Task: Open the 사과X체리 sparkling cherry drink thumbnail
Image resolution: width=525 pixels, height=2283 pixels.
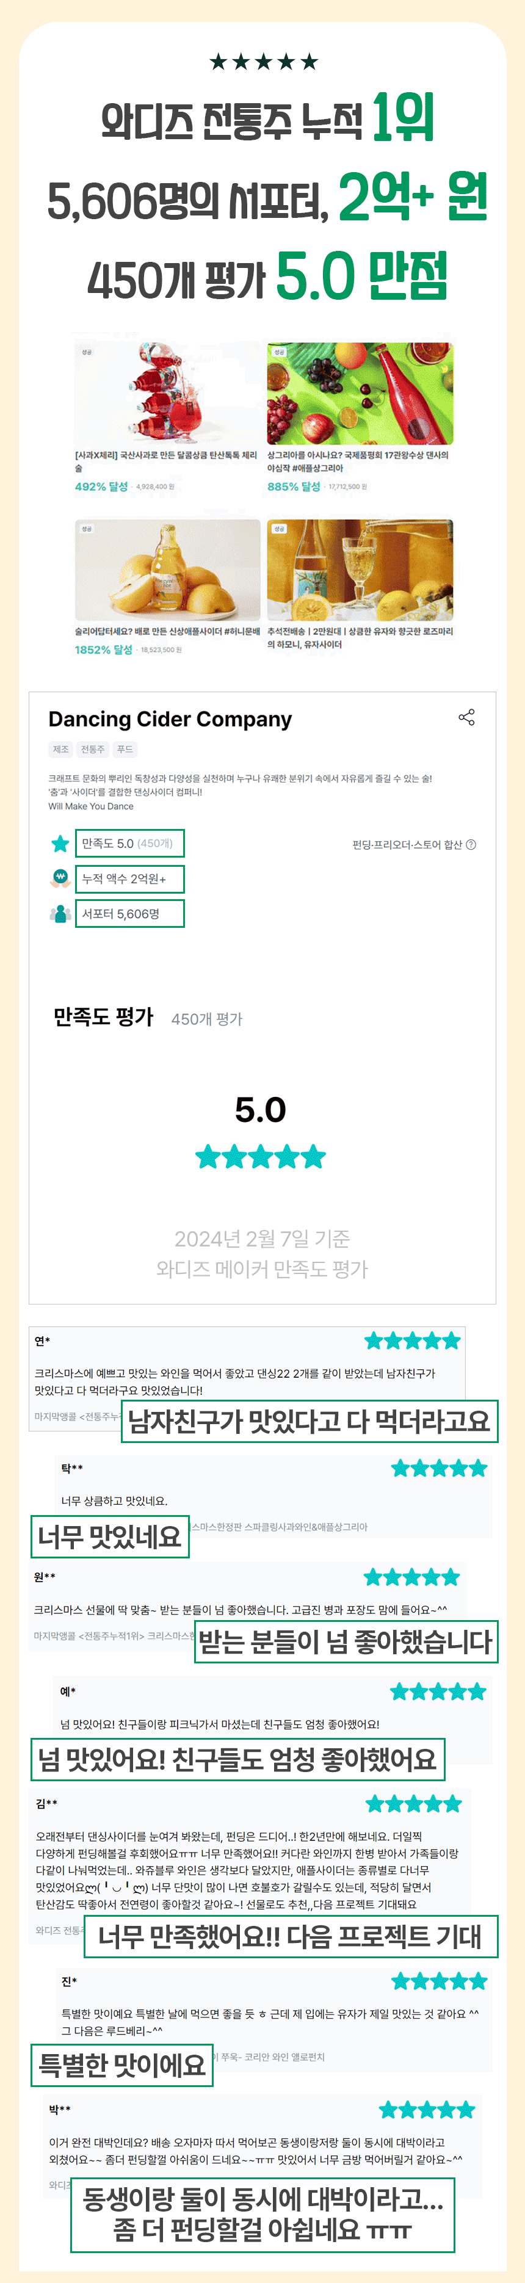Action: [x=168, y=394]
